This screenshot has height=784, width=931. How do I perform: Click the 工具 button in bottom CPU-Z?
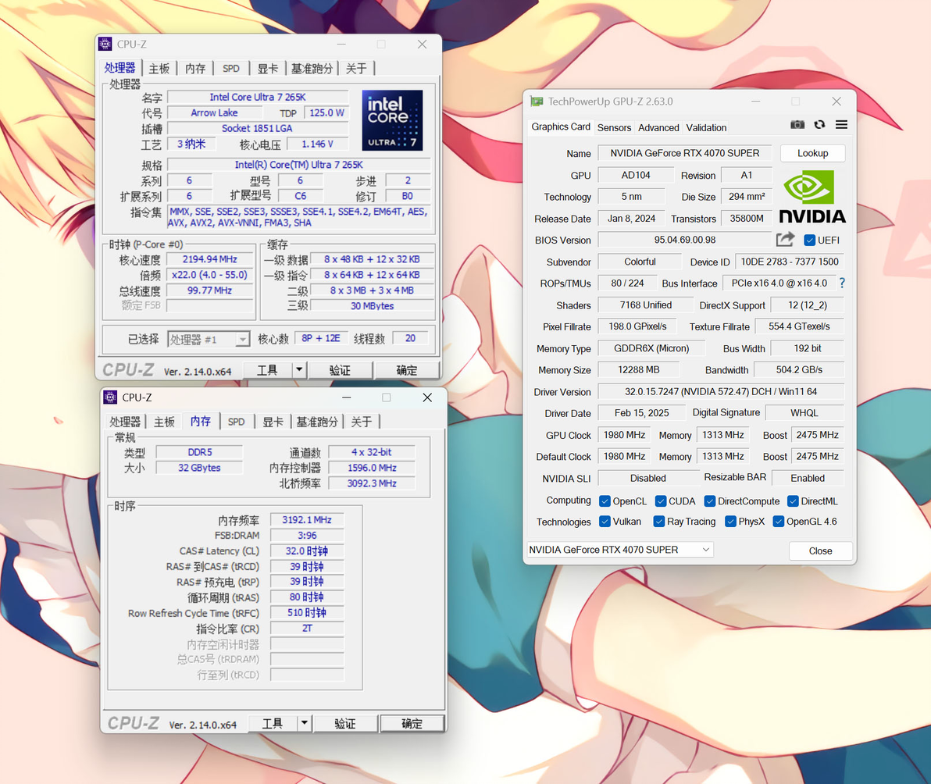[x=273, y=723]
